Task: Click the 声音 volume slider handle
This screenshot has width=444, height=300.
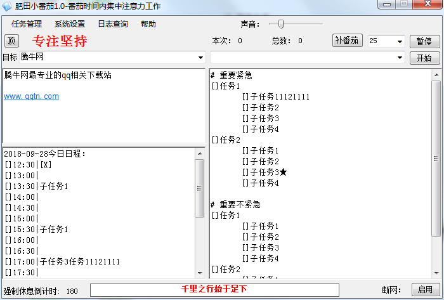Action: click(x=280, y=24)
